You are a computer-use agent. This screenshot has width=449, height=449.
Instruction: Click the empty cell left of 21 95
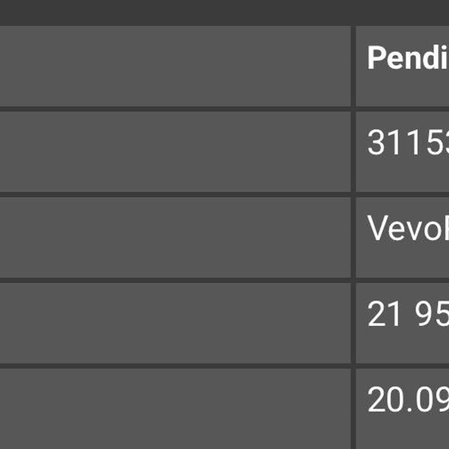click(x=174, y=323)
